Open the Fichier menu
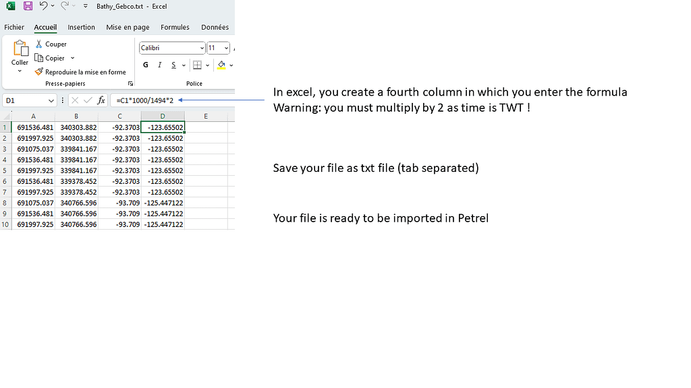Screen dimensions: 691x388 (14, 28)
